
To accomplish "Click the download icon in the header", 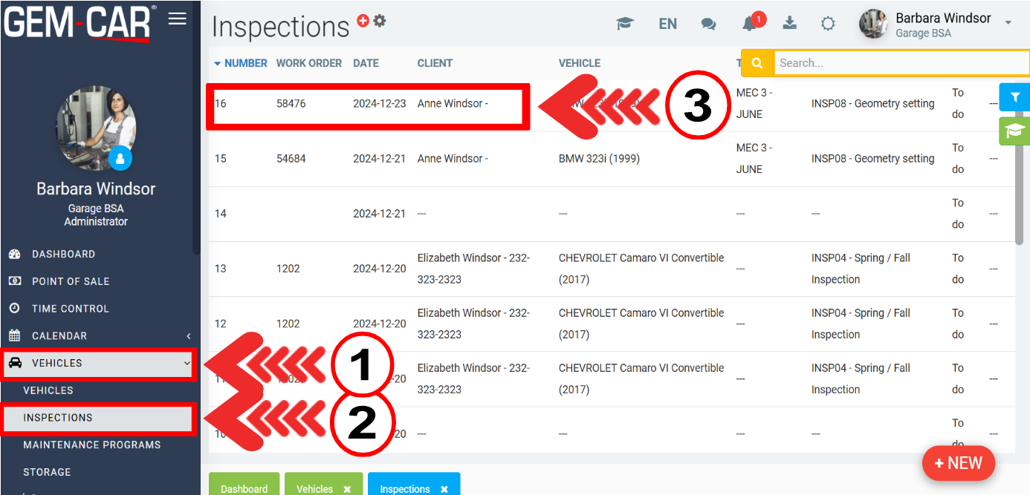I will [x=789, y=23].
